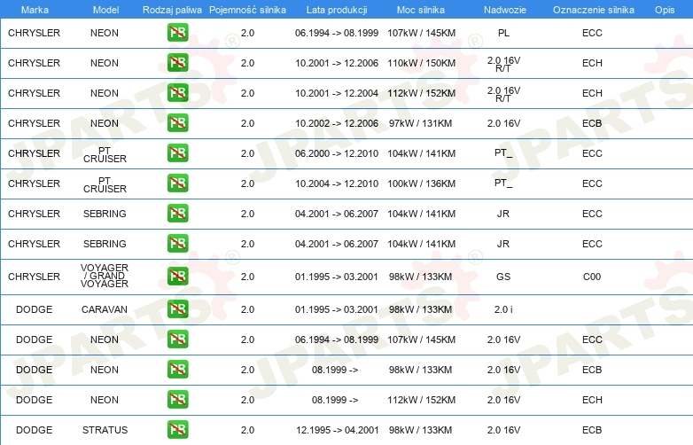Click the Marka column header
The image size is (693, 445).
pos(35,10)
